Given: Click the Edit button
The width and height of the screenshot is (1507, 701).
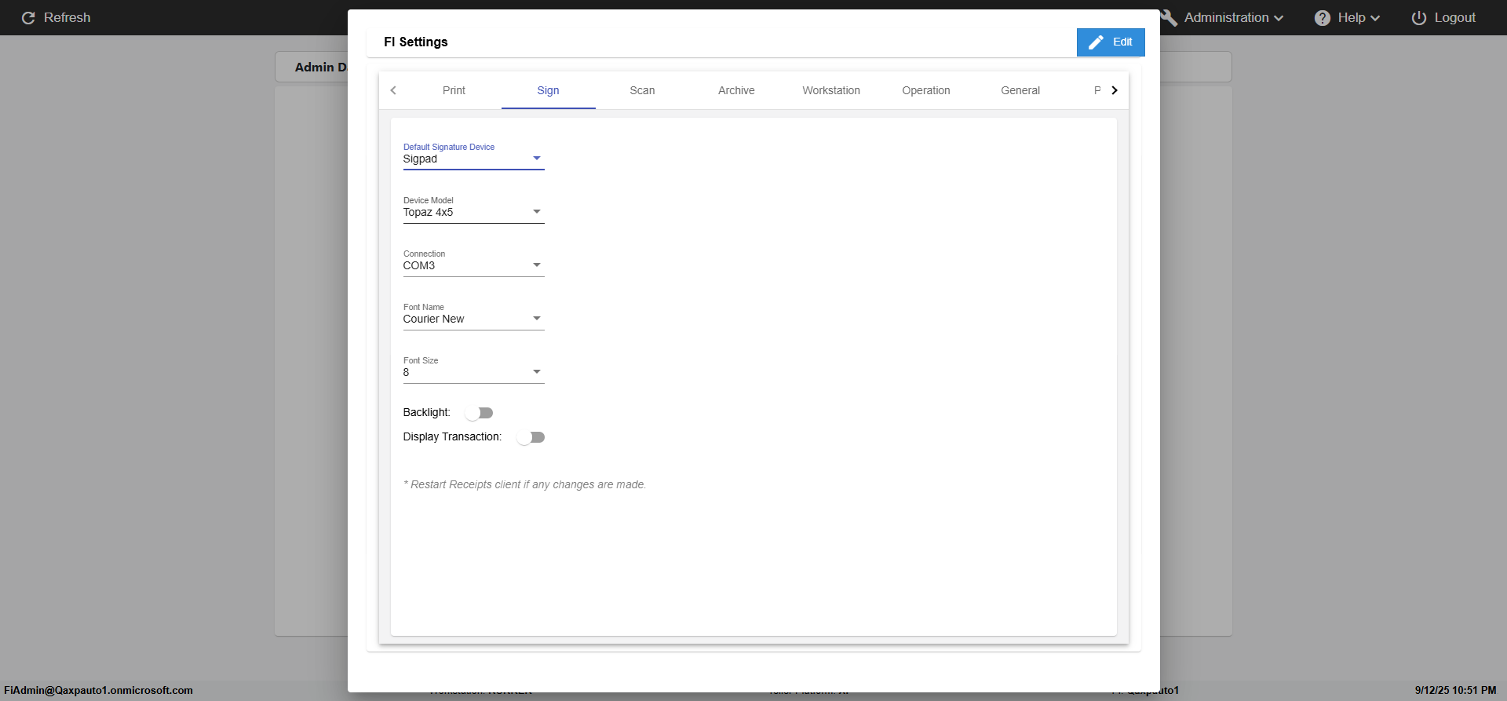Looking at the screenshot, I should coord(1111,42).
